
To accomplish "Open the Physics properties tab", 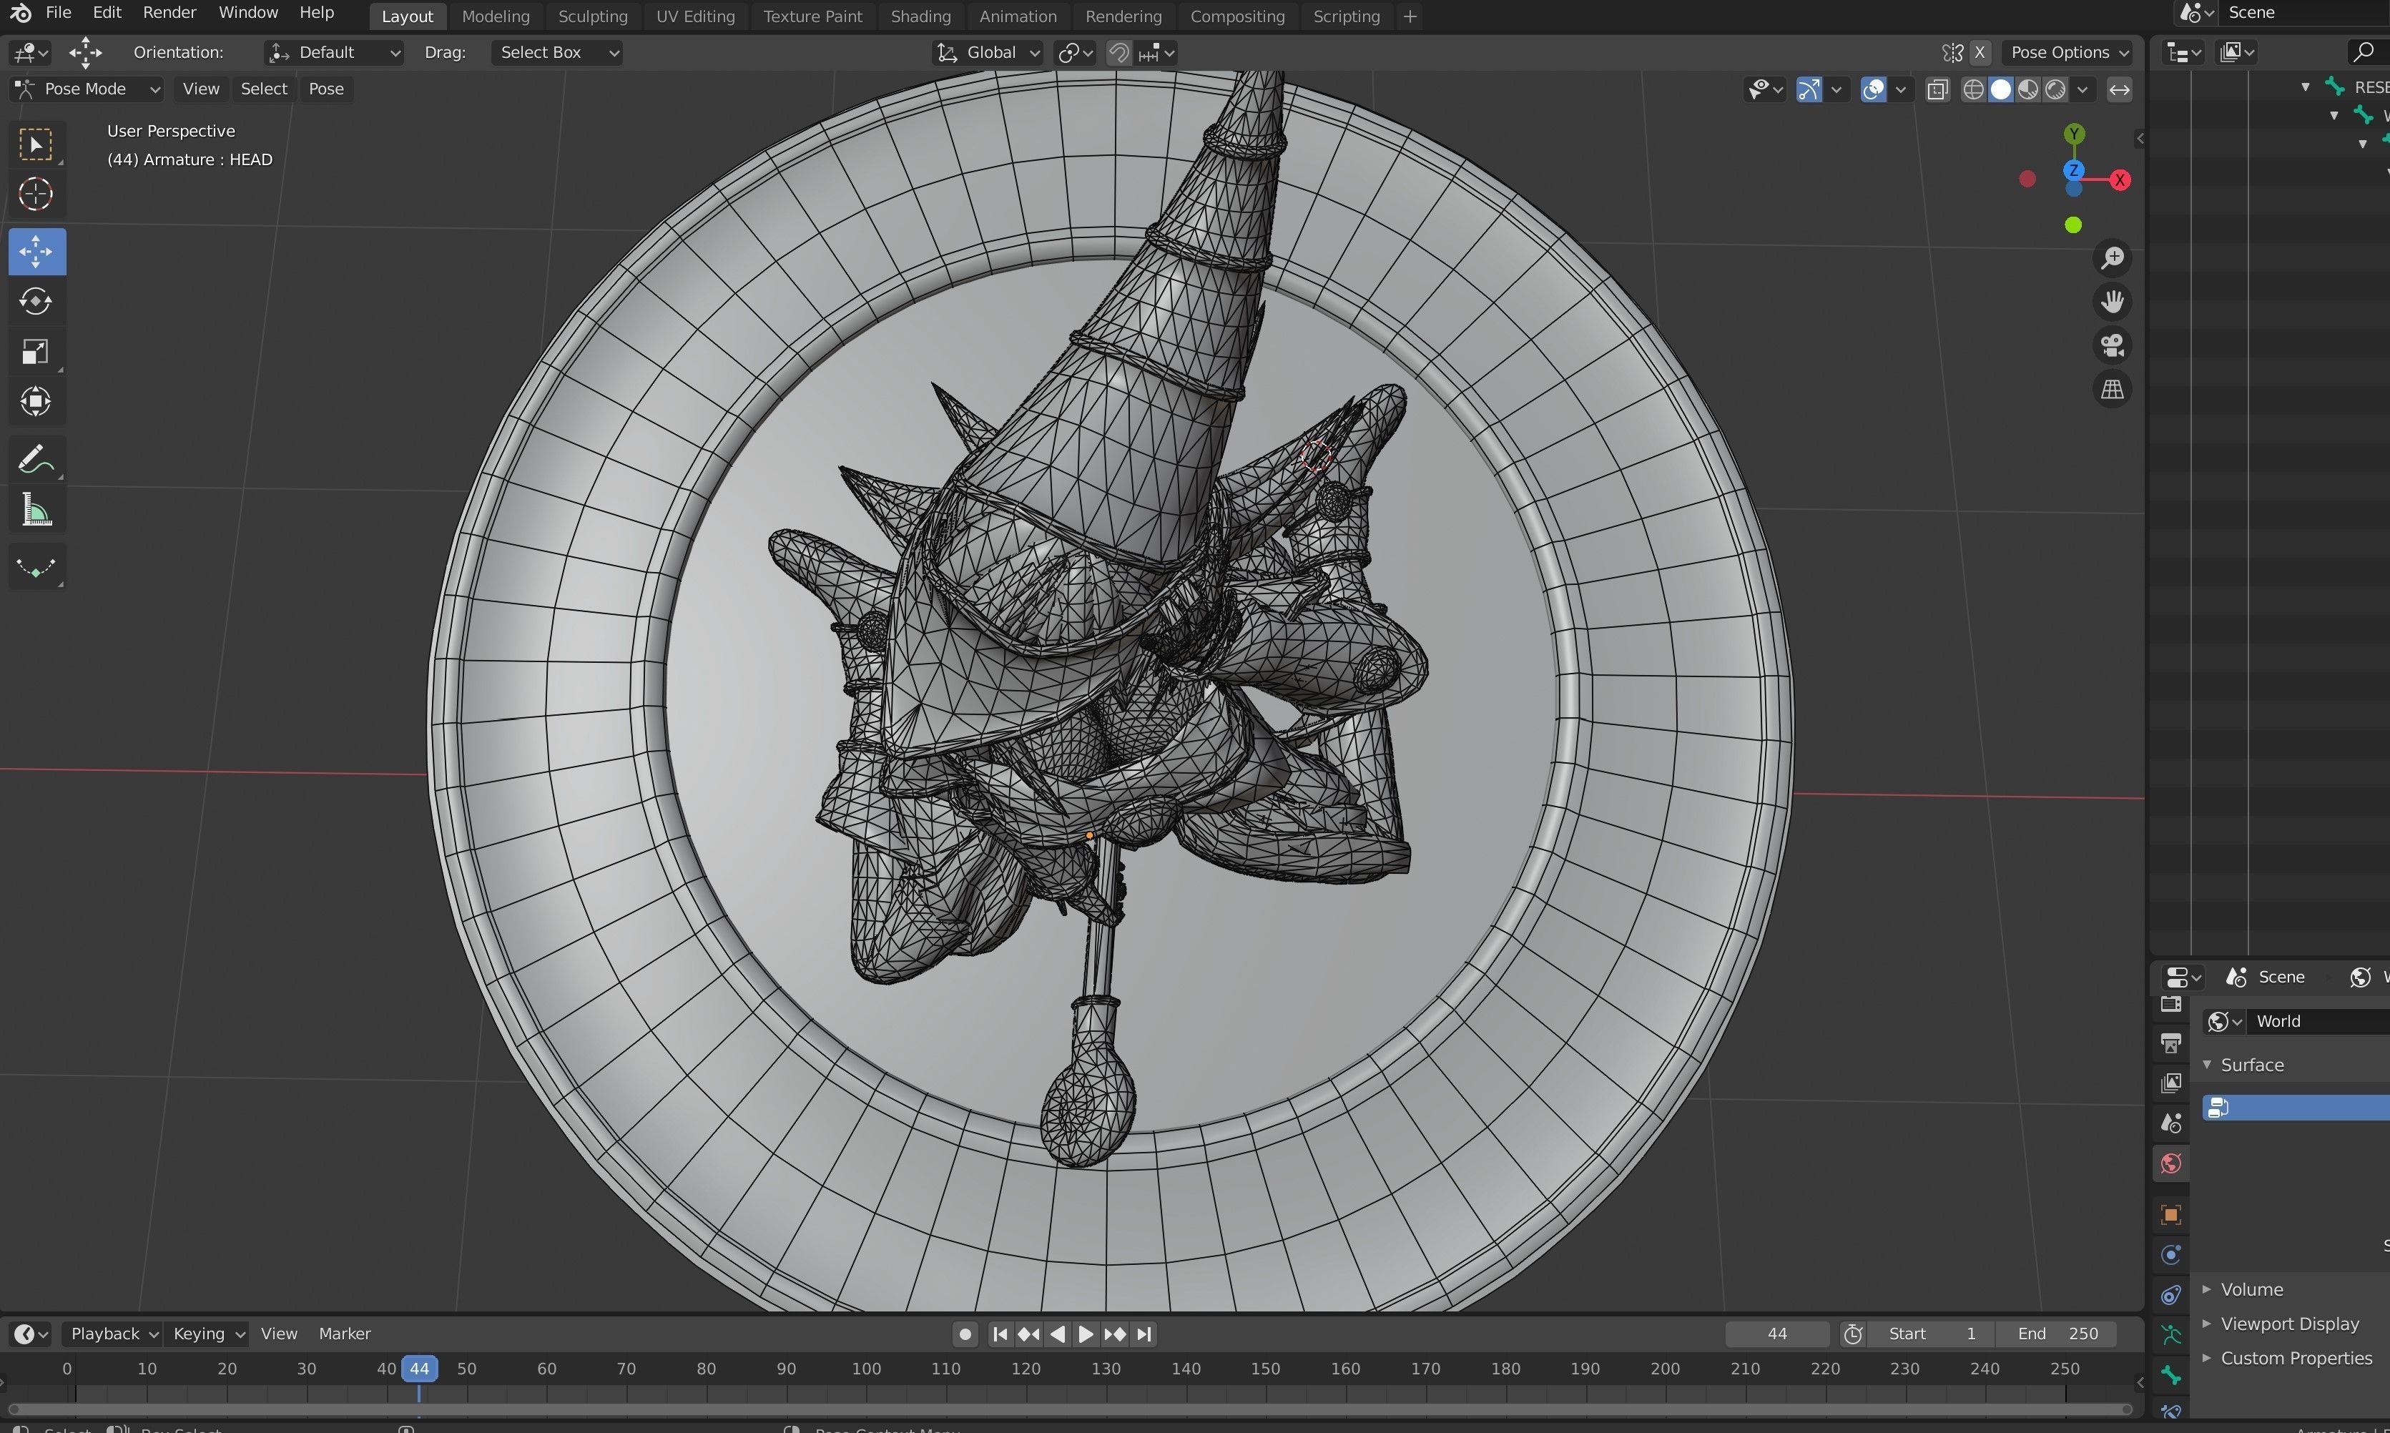I will [2170, 1256].
